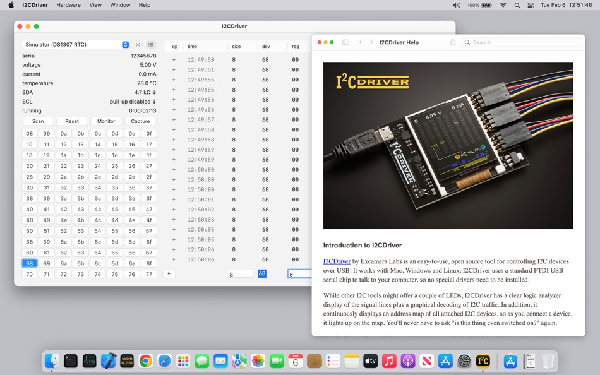This screenshot has height=375, width=600.
Task: Open System Preferences from the dock
Action: tap(464, 361)
